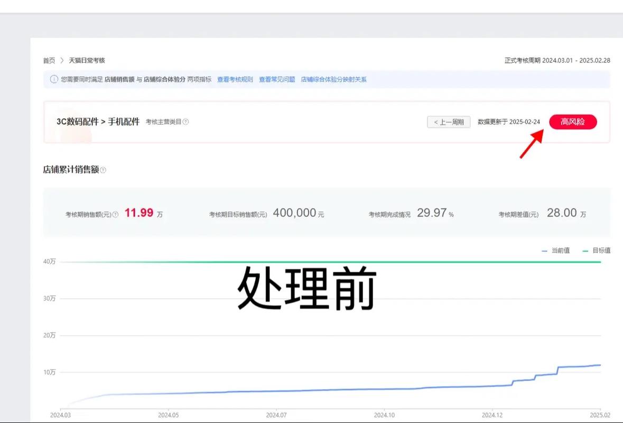Click the green dash icon beside 目标值
This screenshot has width=623, height=423.
click(584, 250)
